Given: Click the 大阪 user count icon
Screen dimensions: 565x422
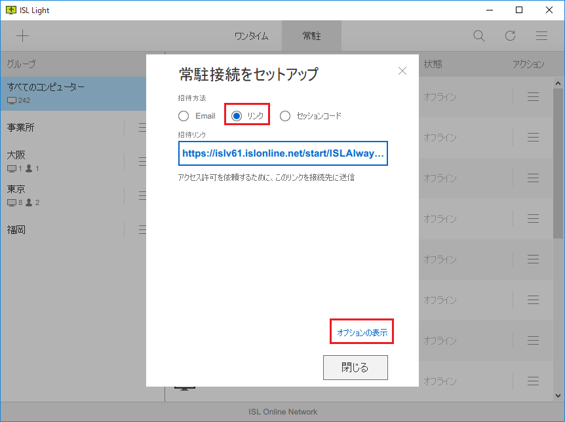Looking at the screenshot, I should click(29, 168).
